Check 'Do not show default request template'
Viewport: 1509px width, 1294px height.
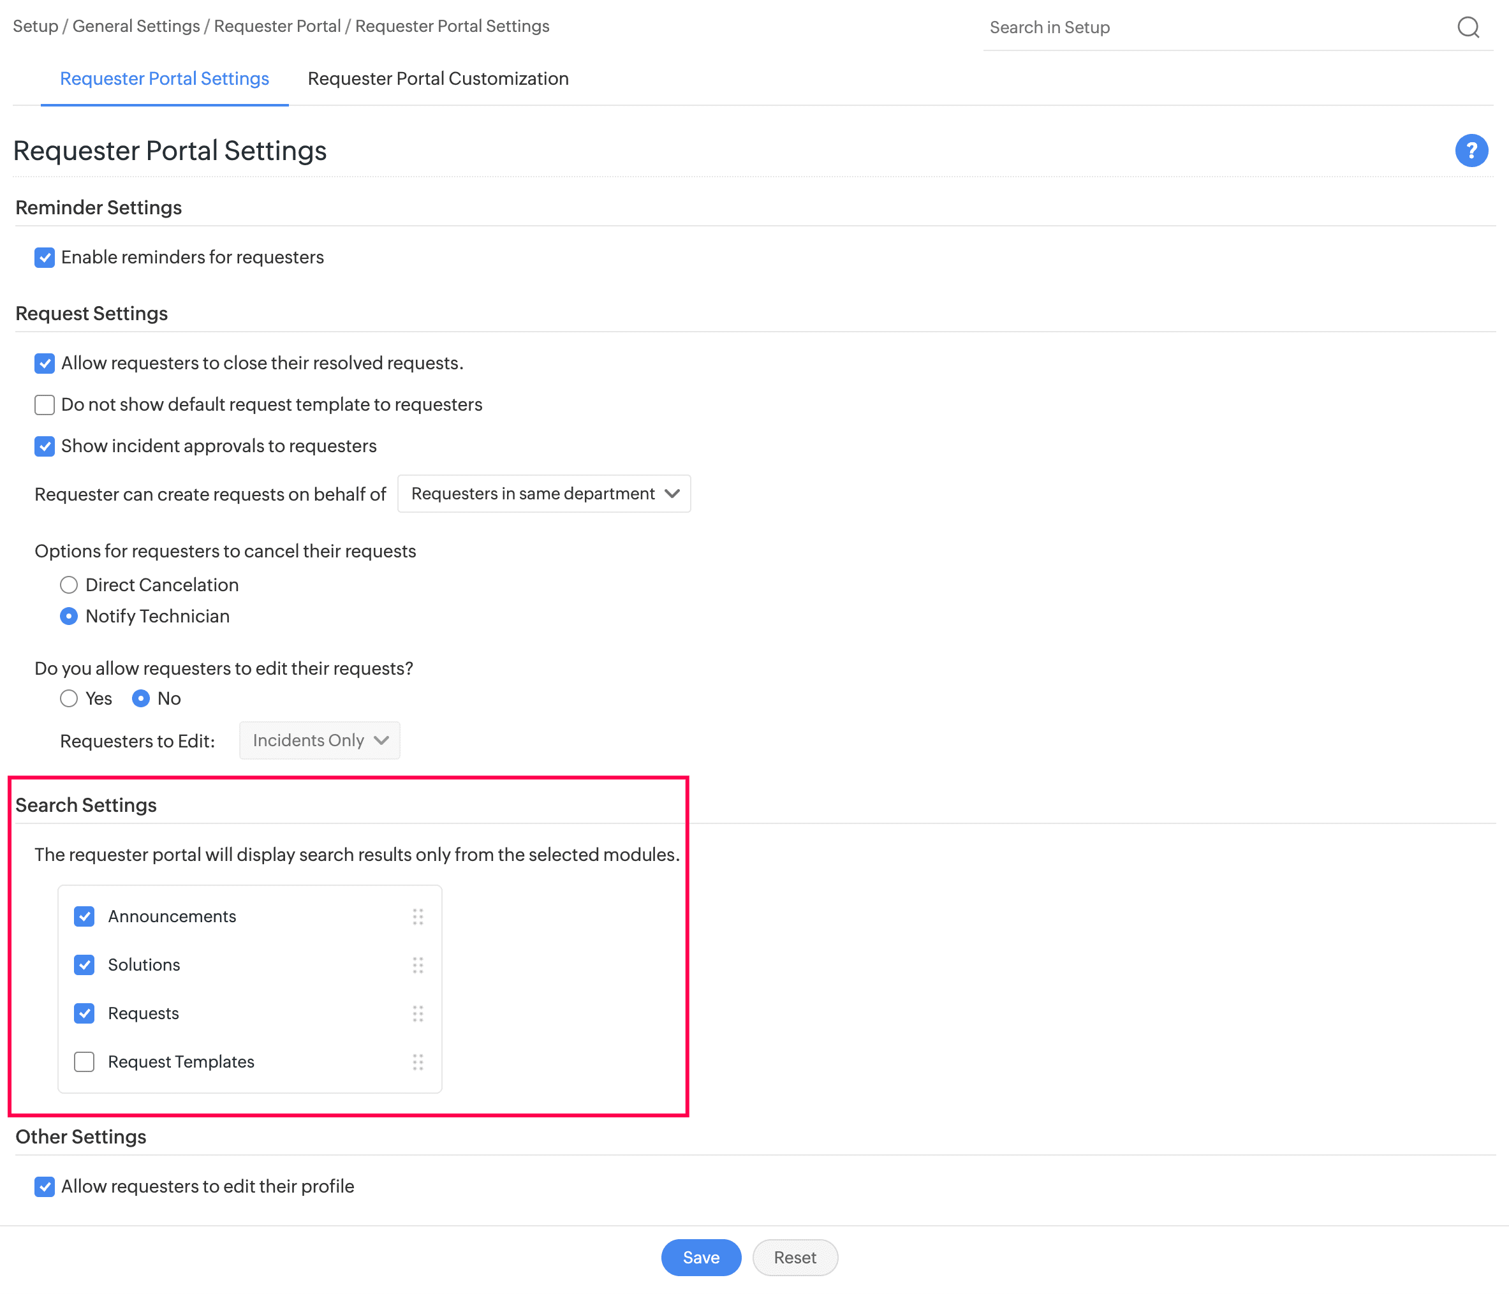[45, 404]
